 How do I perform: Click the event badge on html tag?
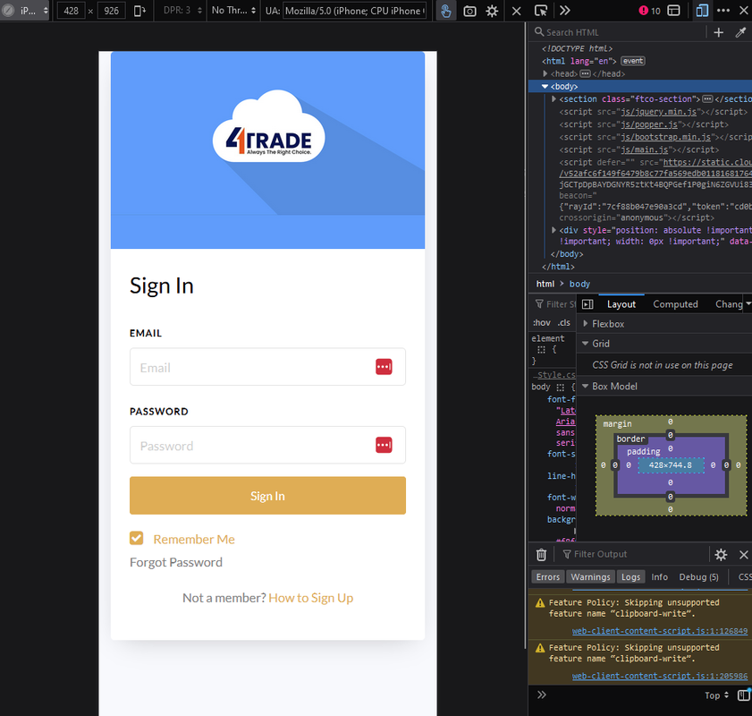pos(633,61)
